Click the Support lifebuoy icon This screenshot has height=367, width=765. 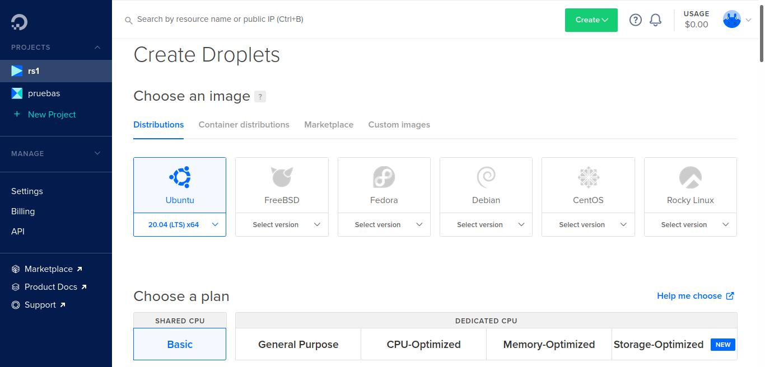click(x=16, y=305)
